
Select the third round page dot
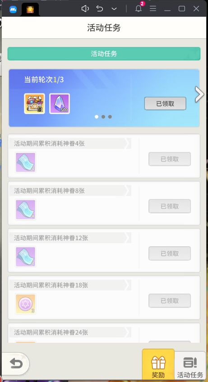(x=110, y=117)
